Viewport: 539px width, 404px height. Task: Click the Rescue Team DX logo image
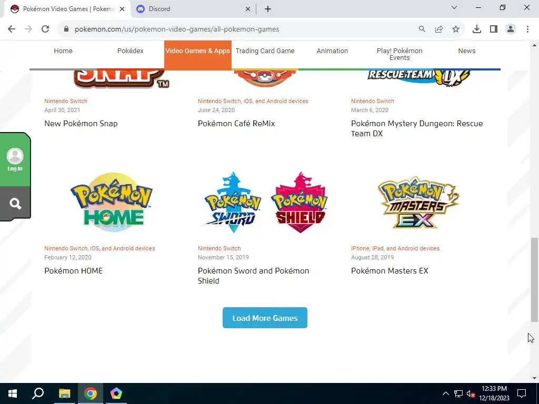pyautogui.click(x=418, y=78)
